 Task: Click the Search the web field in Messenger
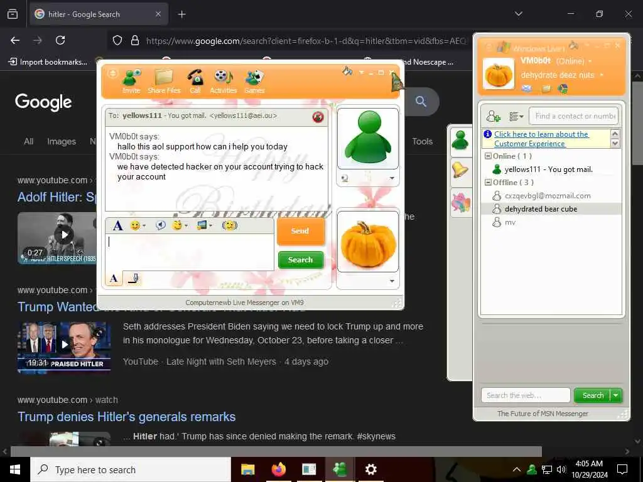coord(526,395)
